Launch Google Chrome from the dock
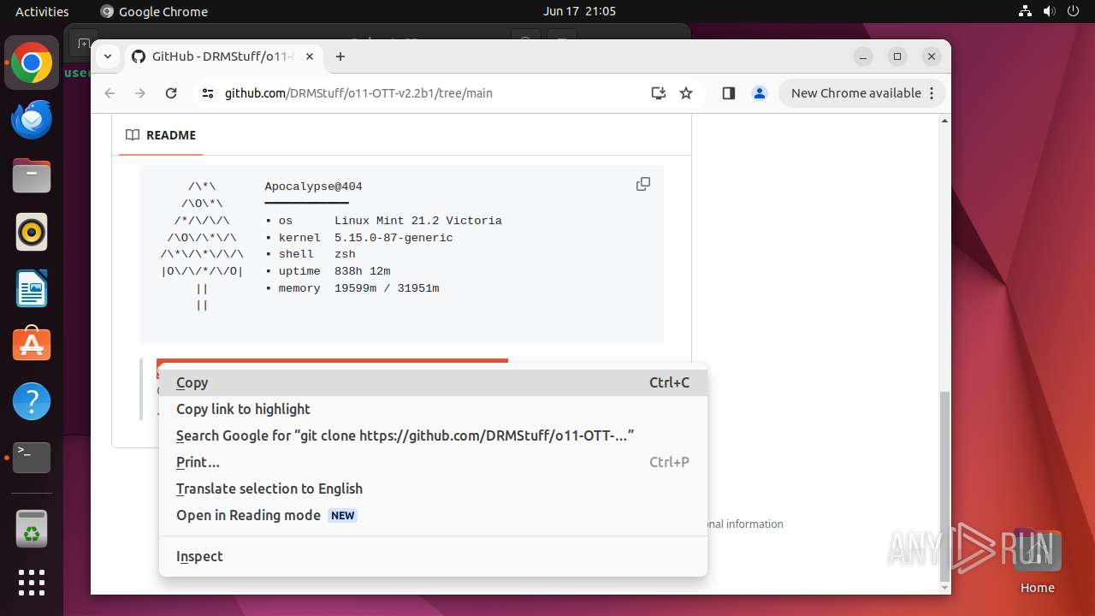This screenshot has width=1095, height=616. (x=32, y=63)
